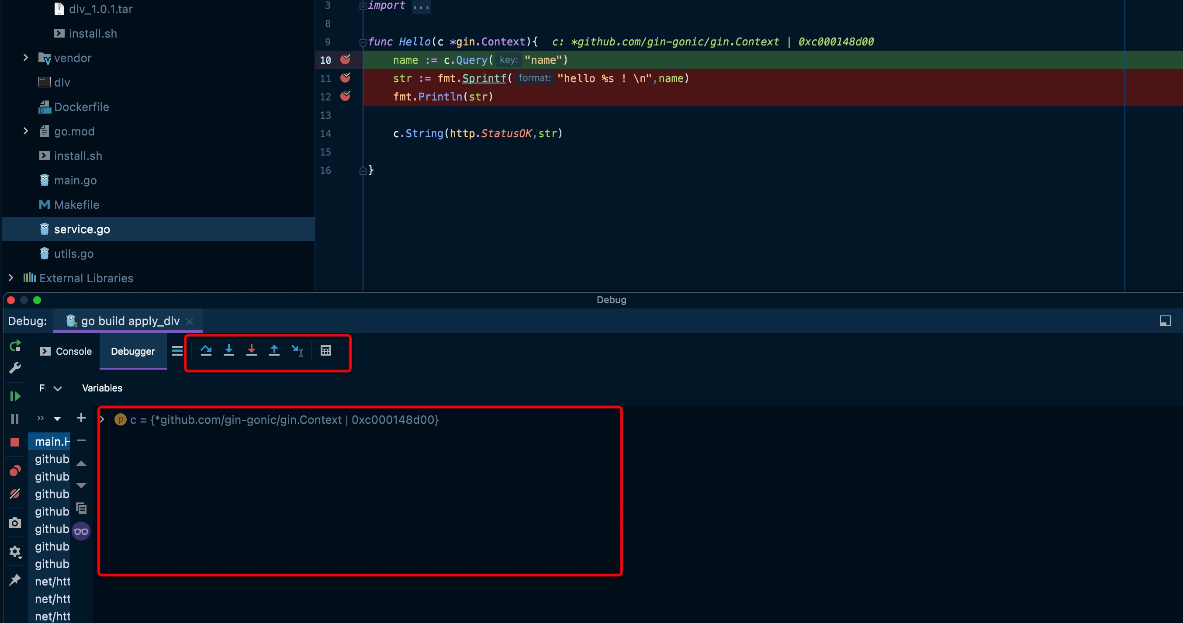This screenshot has width=1183, height=623.
Task: Click the Rerun debug session icon
Action: [15, 346]
